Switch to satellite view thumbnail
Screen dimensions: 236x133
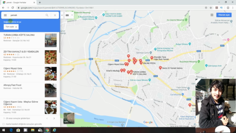coord(69,118)
